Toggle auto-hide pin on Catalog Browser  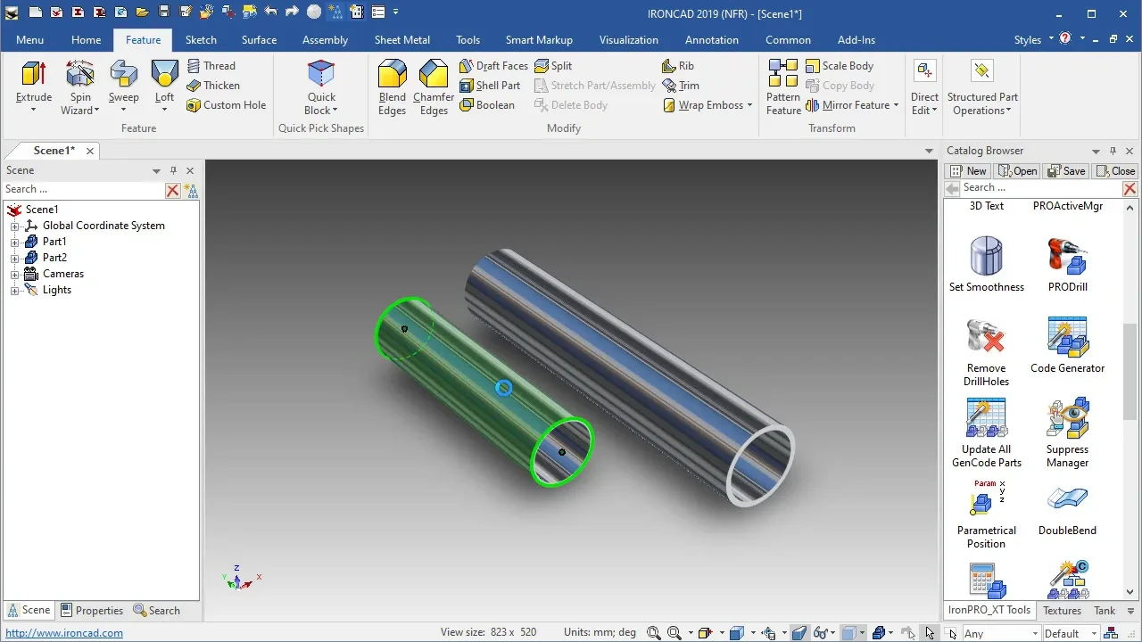(x=1113, y=151)
